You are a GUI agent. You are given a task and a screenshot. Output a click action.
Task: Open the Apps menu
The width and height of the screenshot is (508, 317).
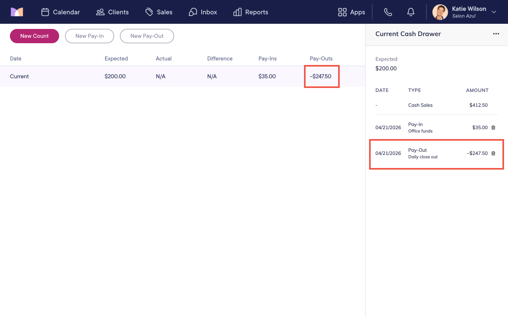(x=351, y=12)
